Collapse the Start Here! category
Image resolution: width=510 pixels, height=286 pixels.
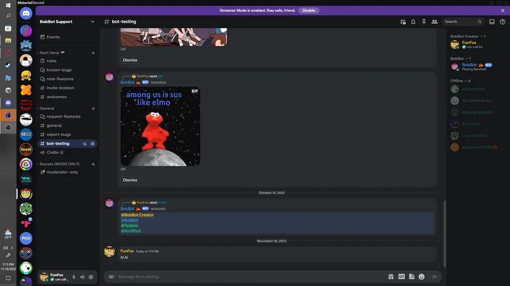[x=50, y=53]
